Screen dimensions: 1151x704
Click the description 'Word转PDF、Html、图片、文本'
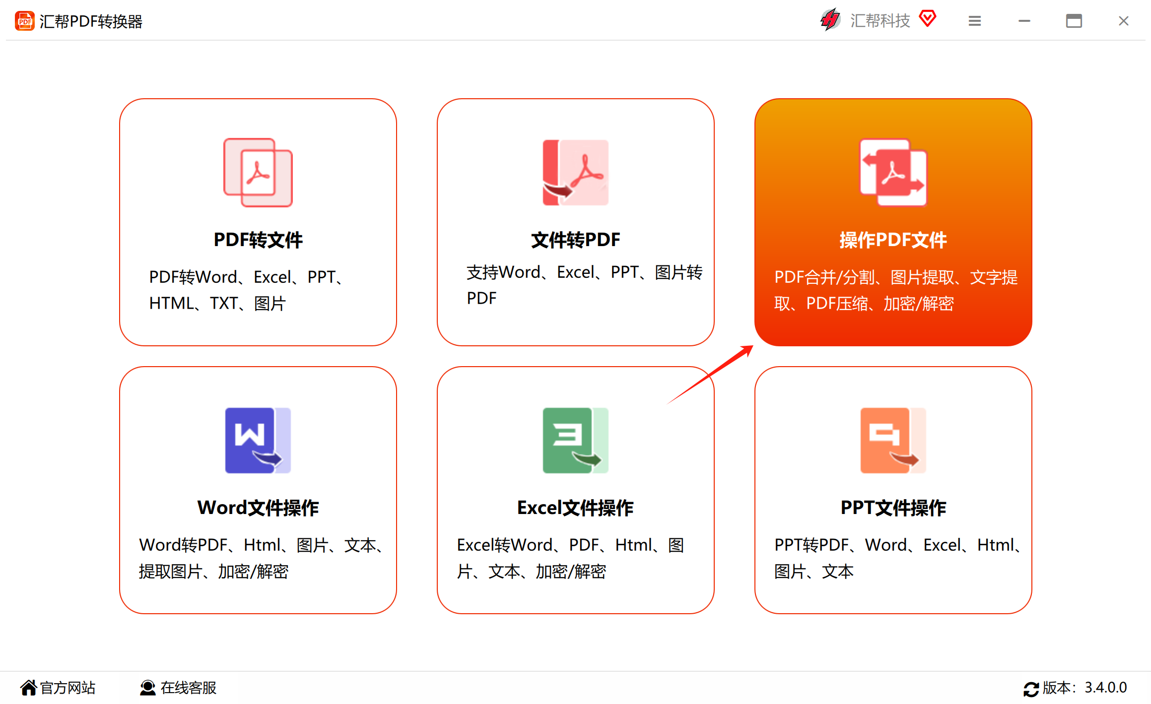click(262, 558)
